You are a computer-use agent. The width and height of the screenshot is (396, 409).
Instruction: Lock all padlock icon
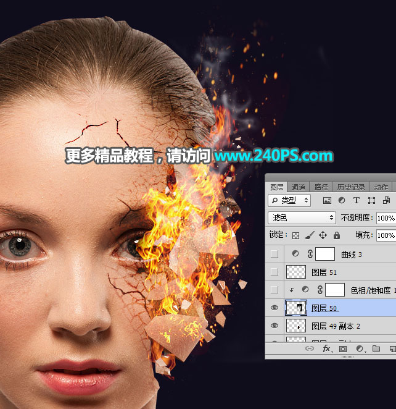tap(337, 235)
